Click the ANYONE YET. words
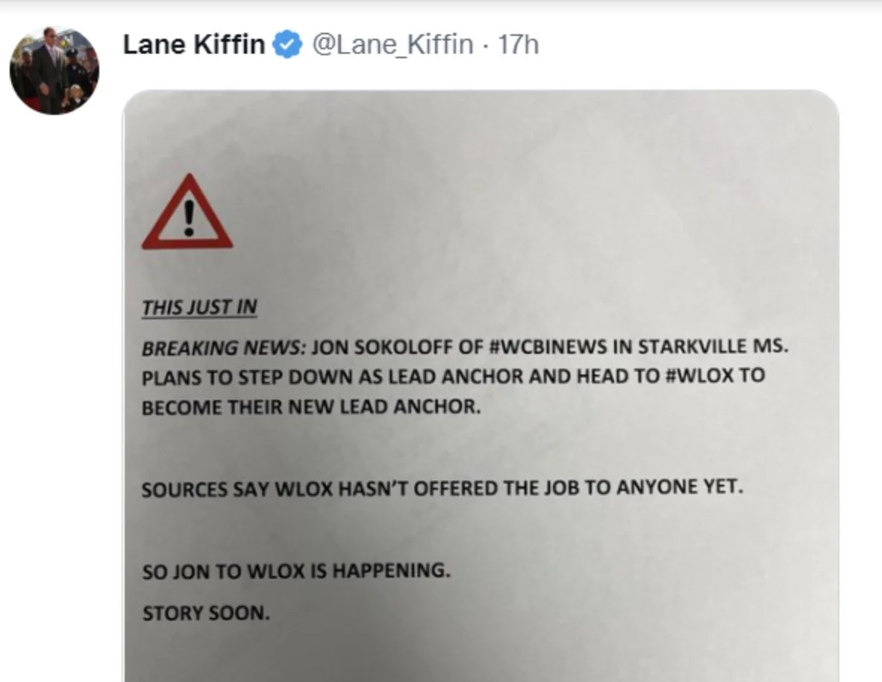The width and height of the screenshot is (882, 682). click(680, 486)
